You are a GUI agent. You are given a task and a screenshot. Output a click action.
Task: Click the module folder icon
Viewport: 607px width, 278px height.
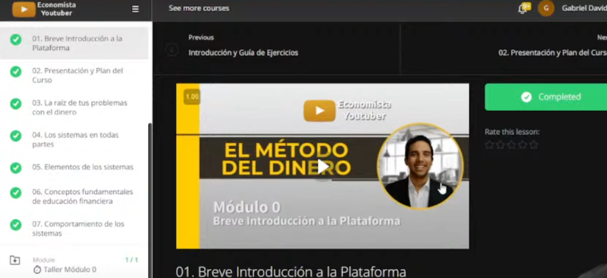click(15, 260)
